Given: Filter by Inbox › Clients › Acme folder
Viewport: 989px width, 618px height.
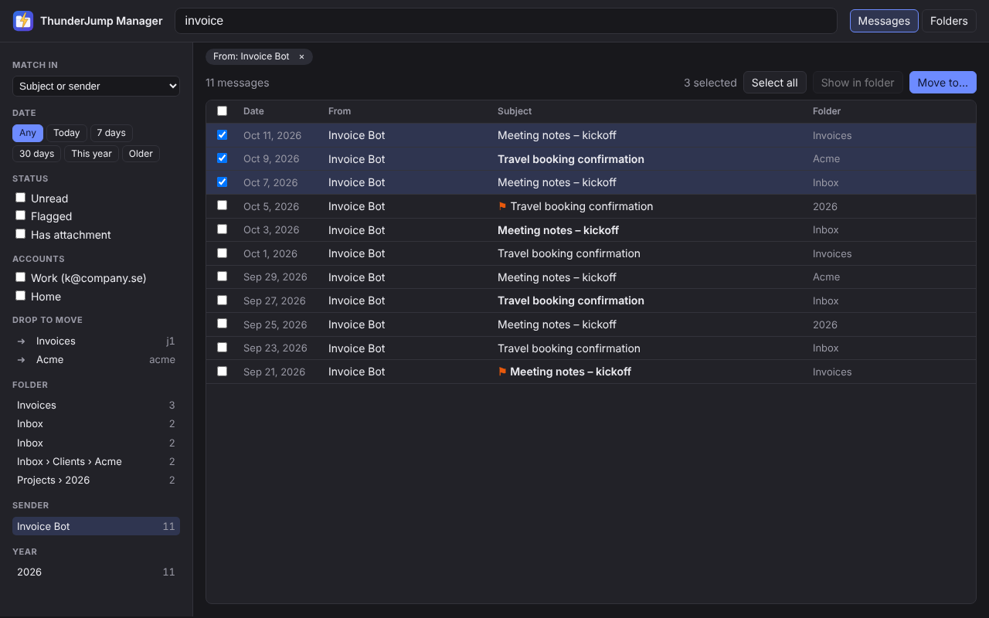Looking at the screenshot, I should pyautogui.click(x=96, y=461).
